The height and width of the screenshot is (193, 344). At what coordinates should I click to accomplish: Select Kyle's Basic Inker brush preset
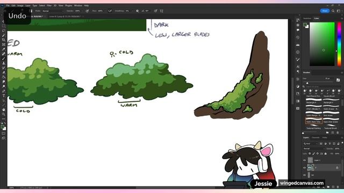(314, 121)
